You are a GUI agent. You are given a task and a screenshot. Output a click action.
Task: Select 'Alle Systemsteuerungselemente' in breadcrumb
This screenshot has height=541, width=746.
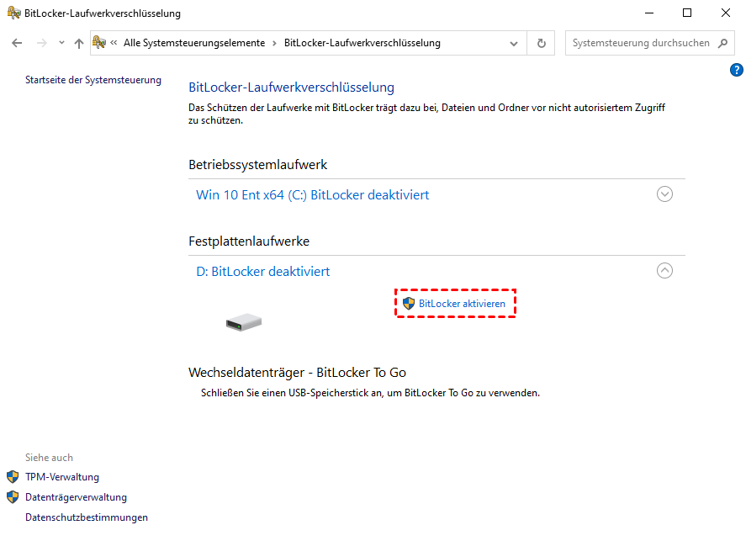click(x=193, y=43)
